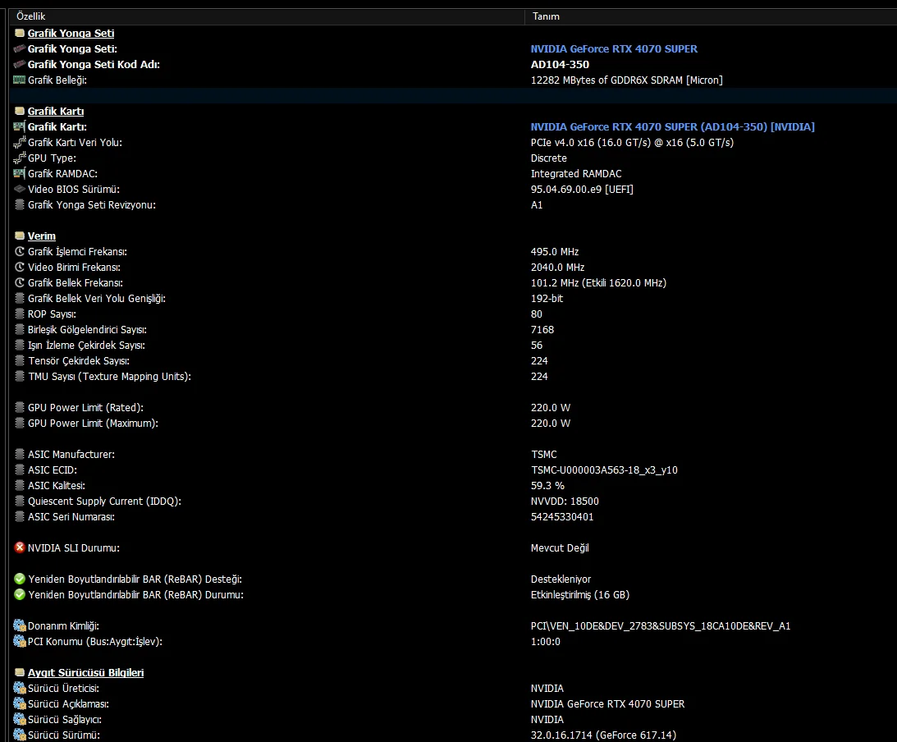Click the Özellik column header
The image size is (897, 742).
pyautogui.click(x=267, y=16)
